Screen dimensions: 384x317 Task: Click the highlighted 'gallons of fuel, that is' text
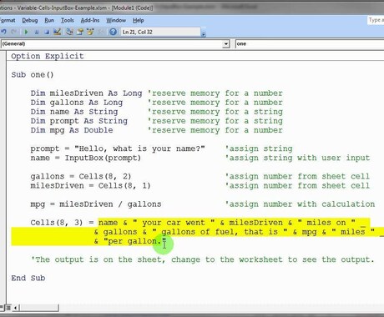click(x=220, y=232)
